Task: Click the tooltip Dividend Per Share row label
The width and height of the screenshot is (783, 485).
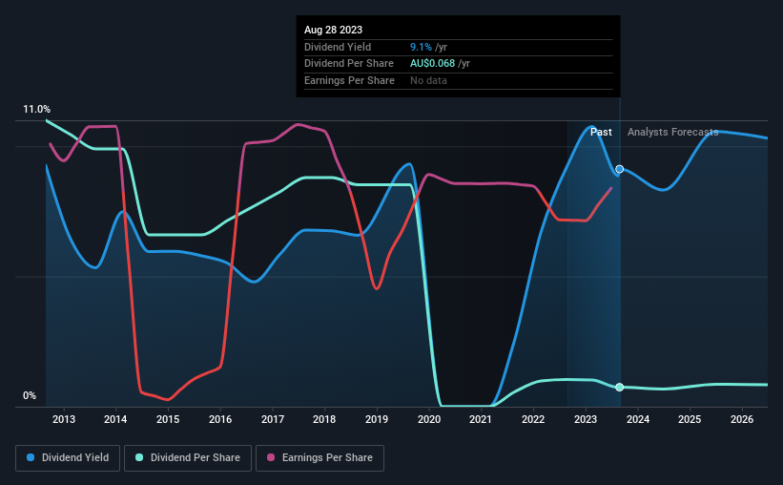Action: (348, 64)
